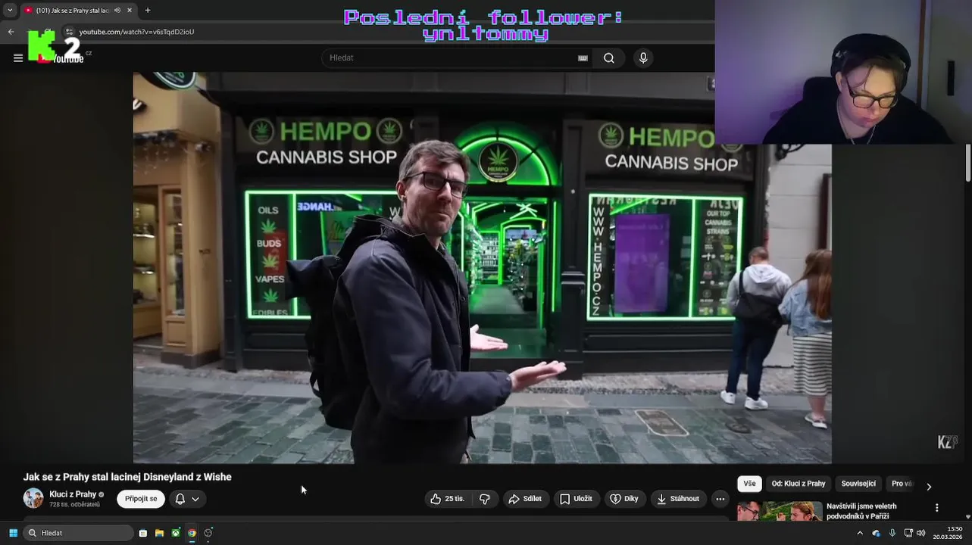Open a new browser tab
The width and height of the screenshot is (972, 545).
148,11
